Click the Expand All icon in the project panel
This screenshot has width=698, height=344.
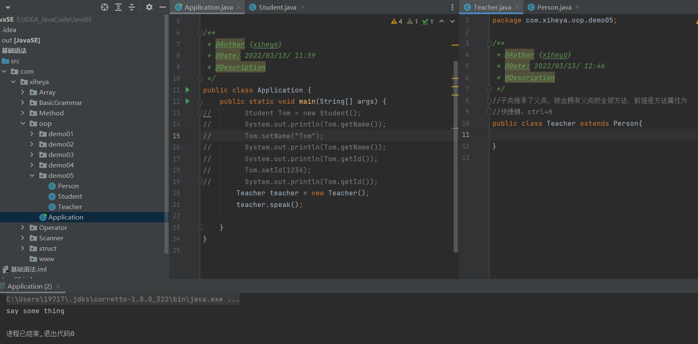(x=118, y=7)
